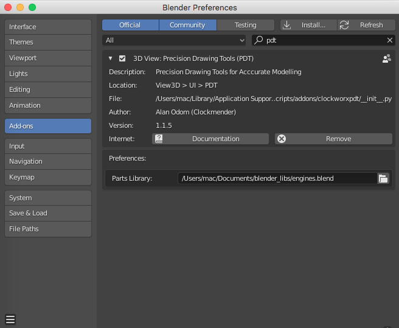Click the description Precision Drawing Tools for Acccurate Modelling
Screen dimensions: 399x328
click(229, 72)
